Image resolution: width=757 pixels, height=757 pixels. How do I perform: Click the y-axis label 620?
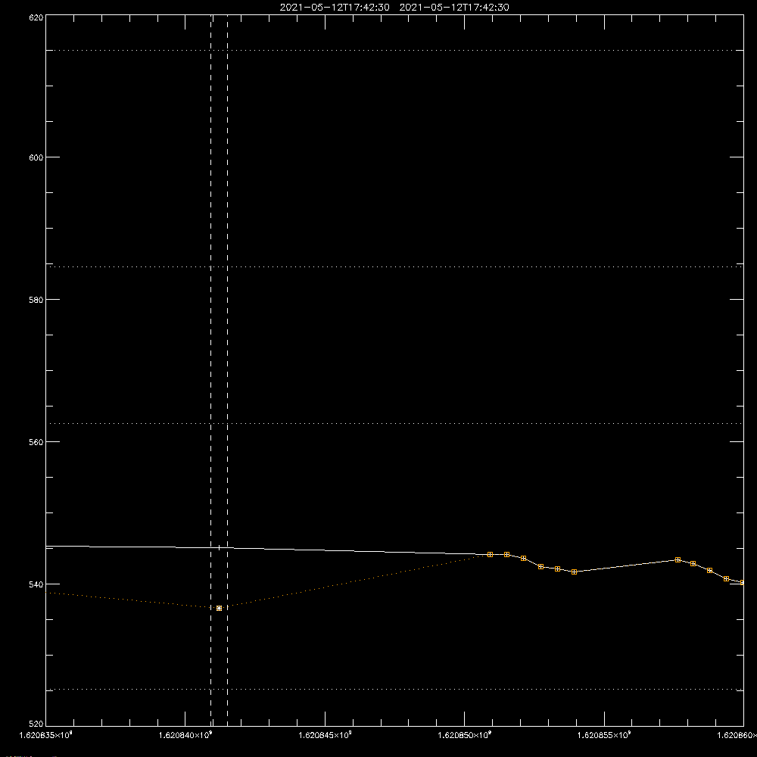pos(36,17)
